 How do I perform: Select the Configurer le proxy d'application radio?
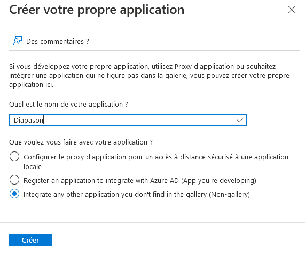click(x=14, y=156)
